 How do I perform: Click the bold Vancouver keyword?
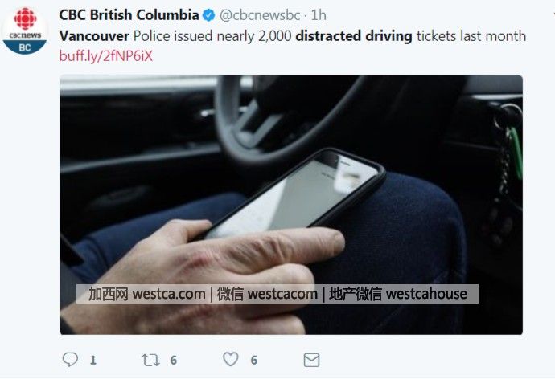94,36
